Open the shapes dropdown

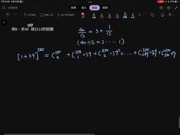coord(153,15)
